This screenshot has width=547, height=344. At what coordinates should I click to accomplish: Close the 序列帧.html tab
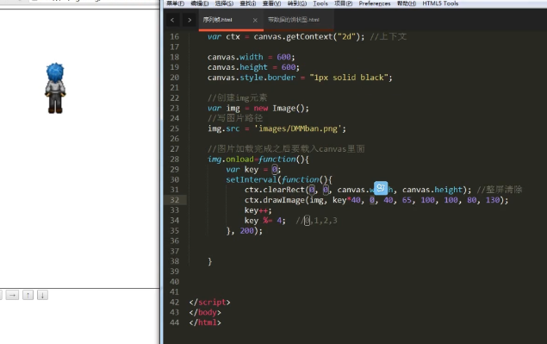pyautogui.click(x=255, y=20)
